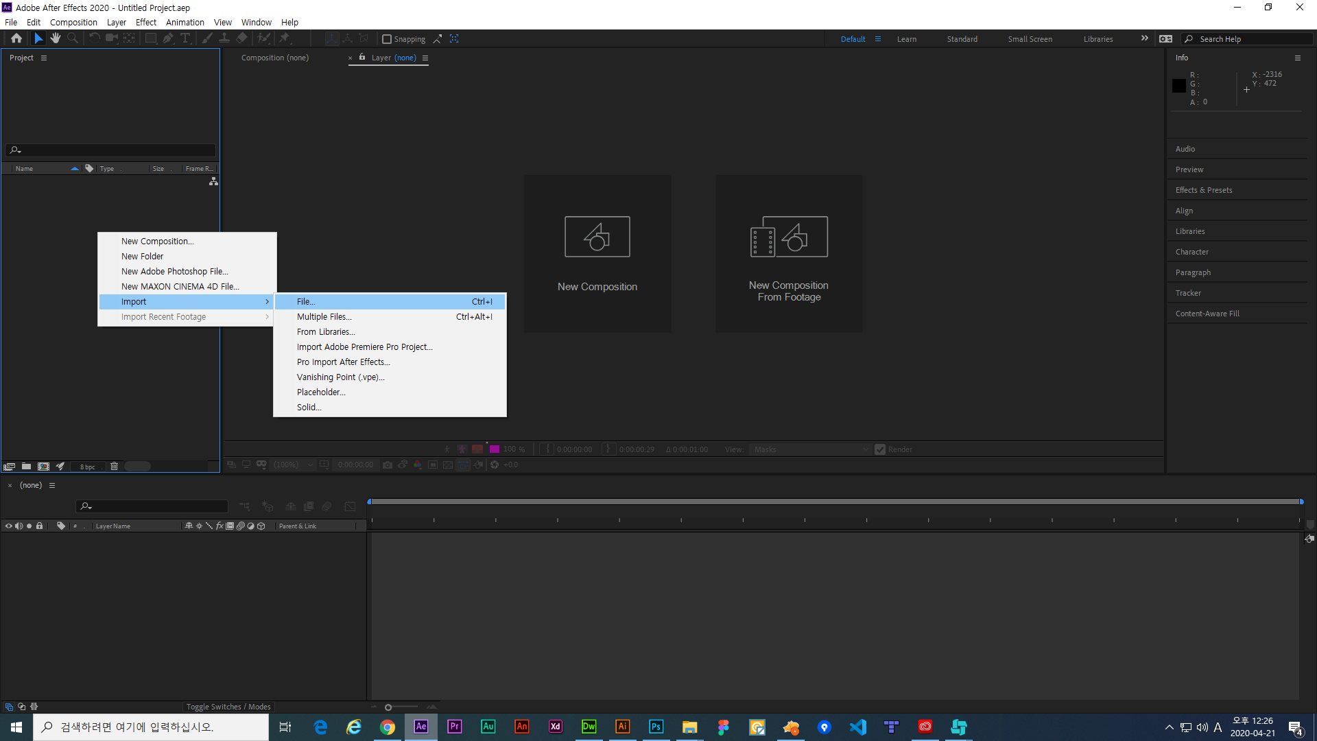
Task: Expand the workspace overflow chevrons
Action: [1144, 38]
